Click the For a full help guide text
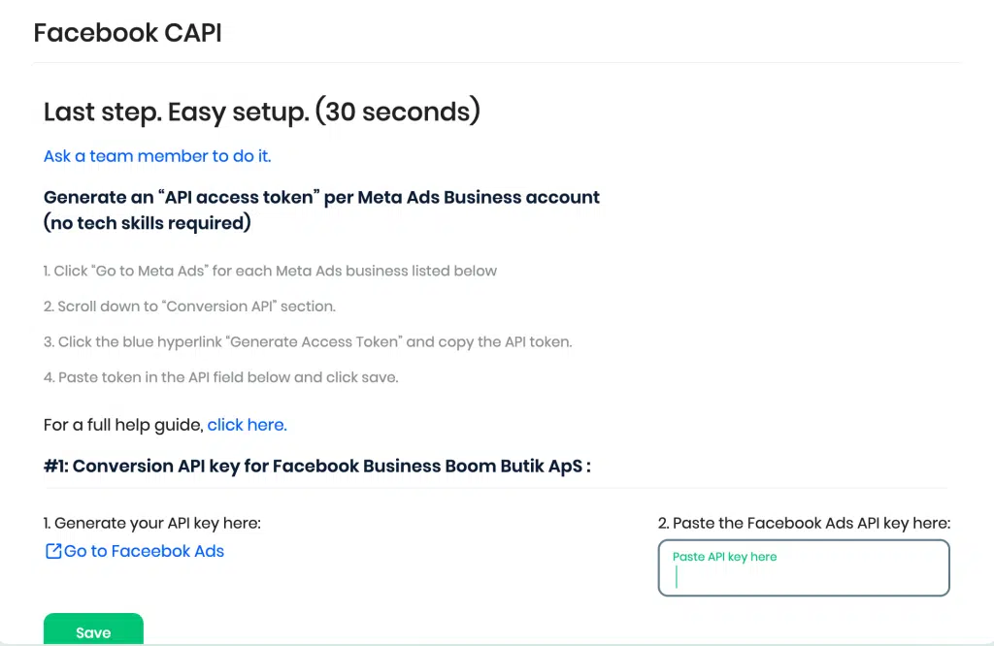994x646 pixels. coord(123,425)
